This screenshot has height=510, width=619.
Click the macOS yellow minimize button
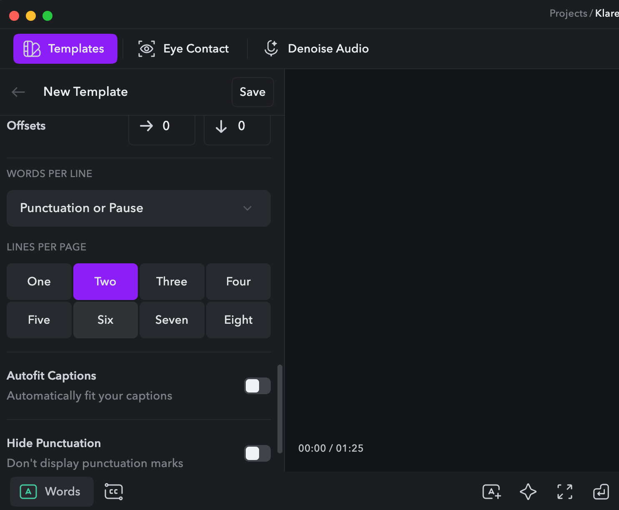(31, 16)
